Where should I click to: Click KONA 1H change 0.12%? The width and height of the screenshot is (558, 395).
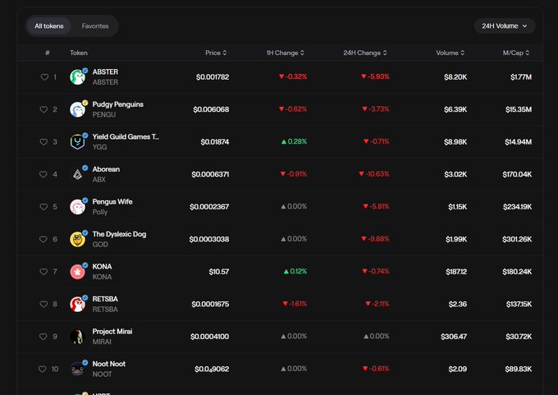coord(295,271)
